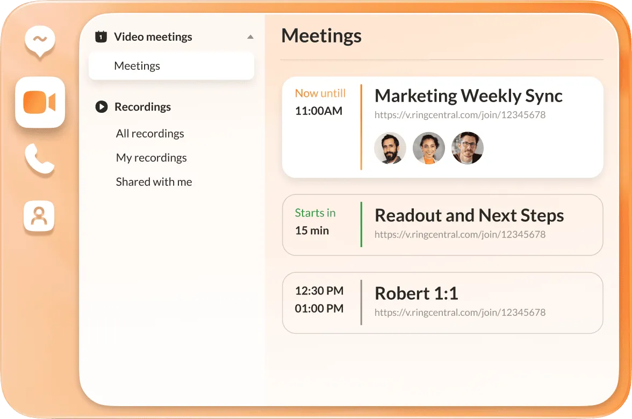Open All recordings

point(150,133)
